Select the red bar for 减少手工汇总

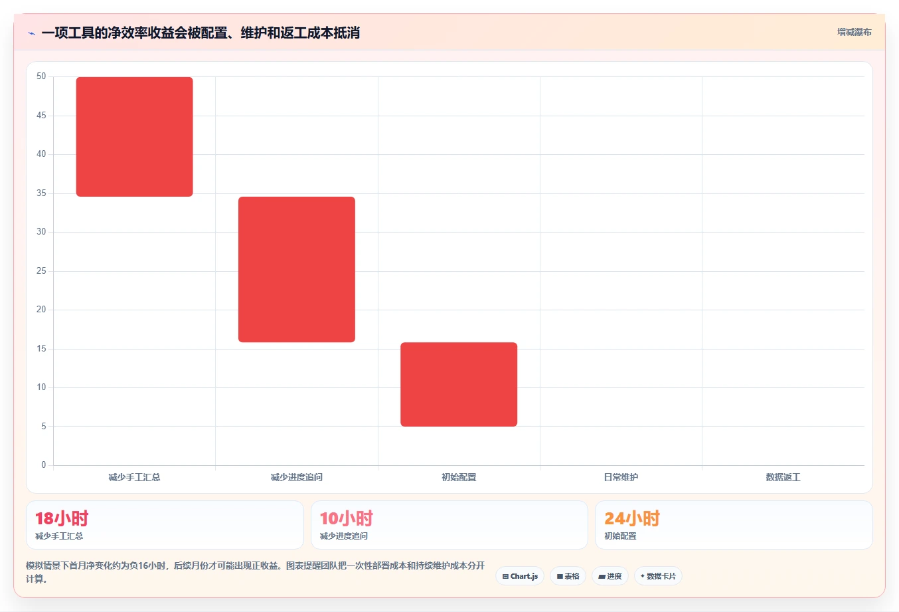coord(135,137)
